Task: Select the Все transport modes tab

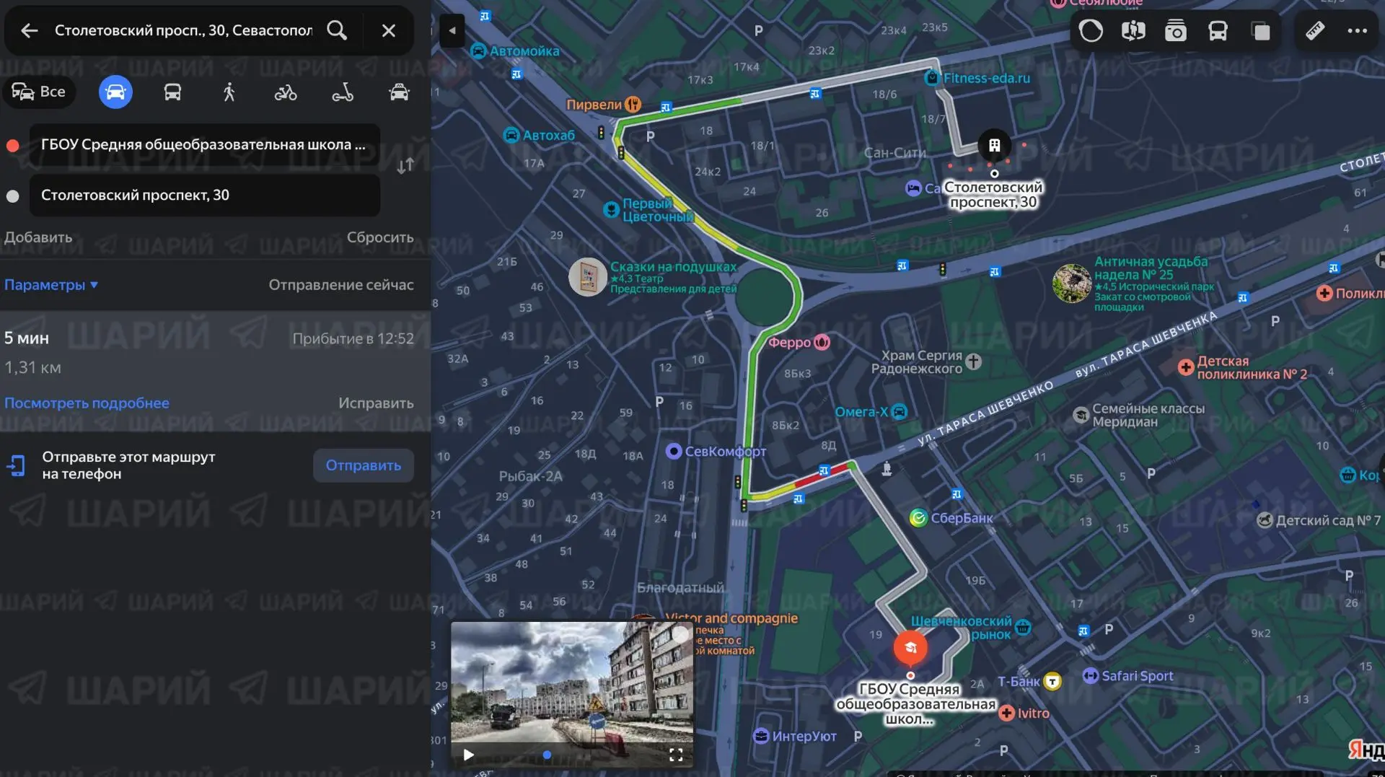Action: click(x=39, y=92)
